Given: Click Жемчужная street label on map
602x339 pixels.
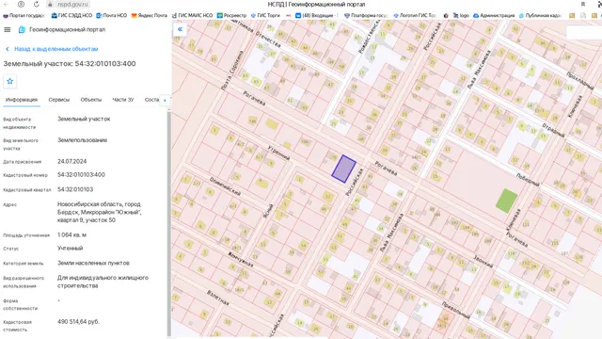Looking at the screenshot, I should click(x=241, y=260).
